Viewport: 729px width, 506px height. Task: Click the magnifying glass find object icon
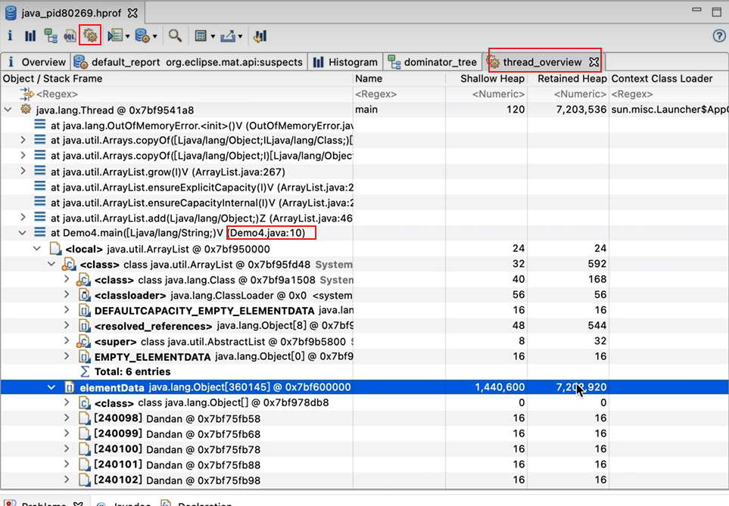pos(175,36)
